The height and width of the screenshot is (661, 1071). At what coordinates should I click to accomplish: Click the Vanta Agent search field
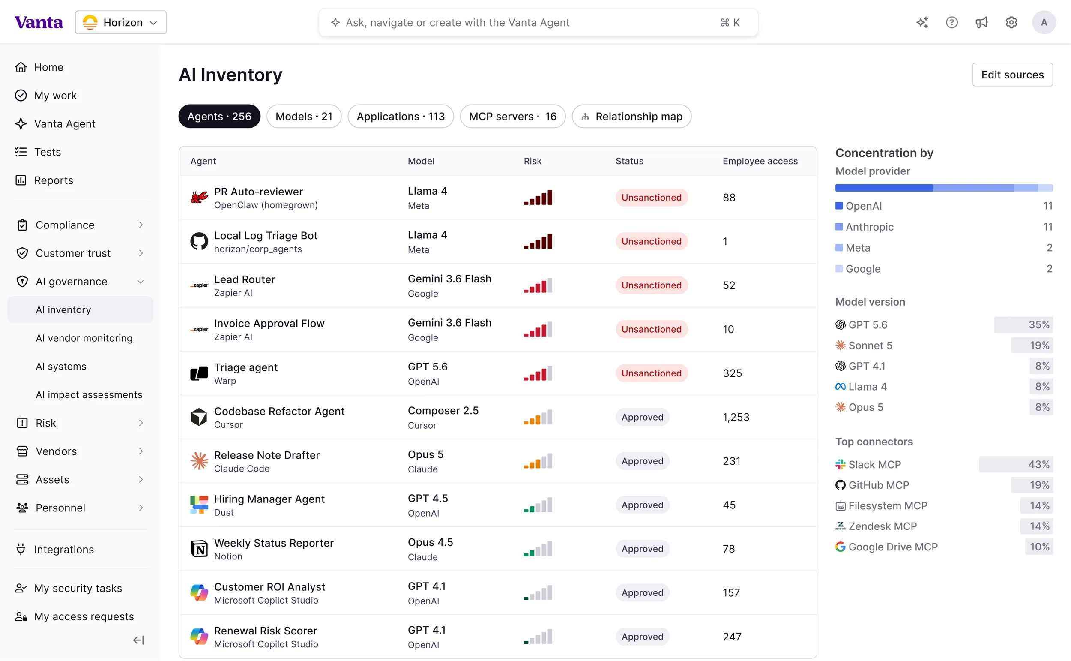coord(538,22)
